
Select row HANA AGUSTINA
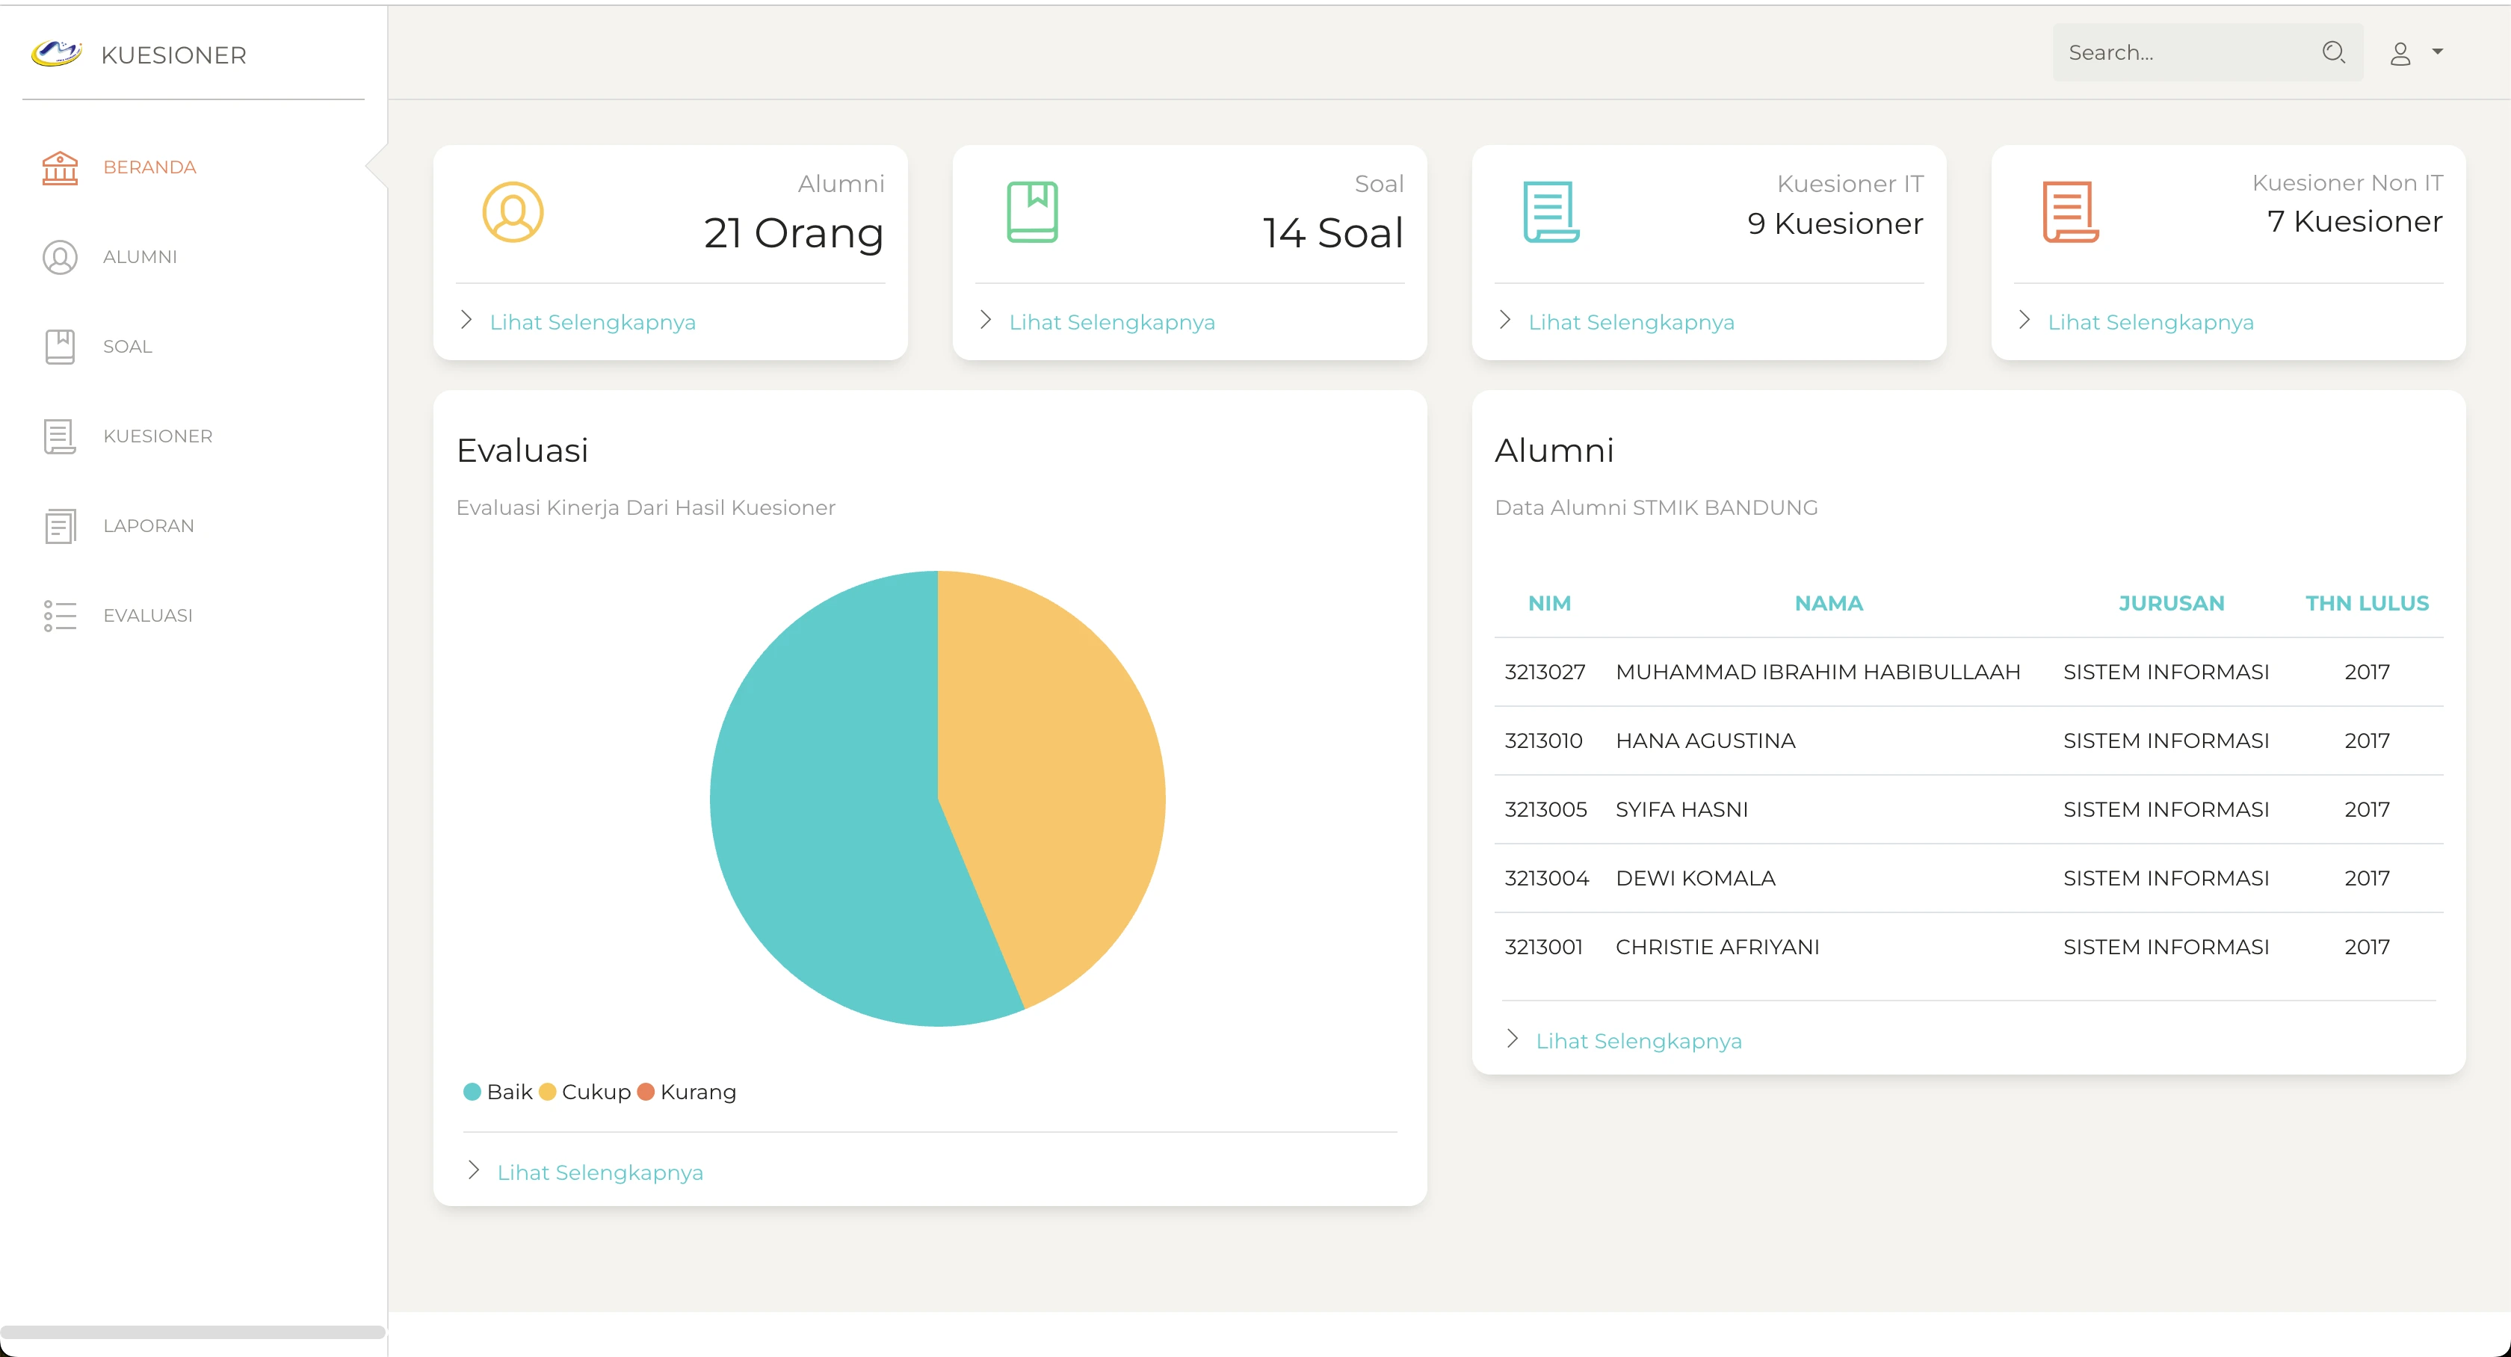(1968, 741)
